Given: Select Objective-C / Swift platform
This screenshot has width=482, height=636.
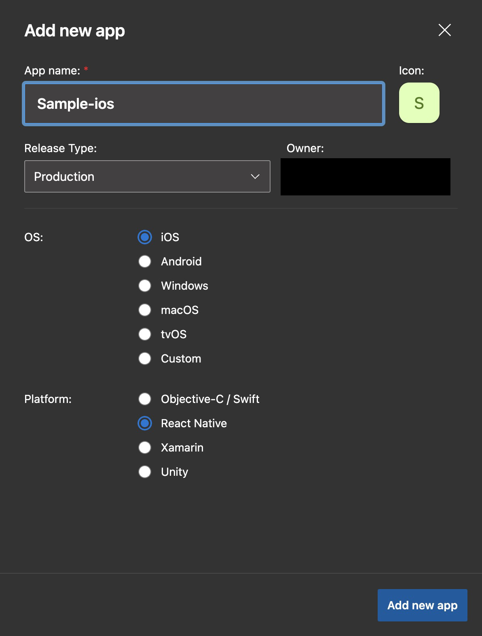Looking at the screenshot, I should pyautogui.click(x=145, y=399).
